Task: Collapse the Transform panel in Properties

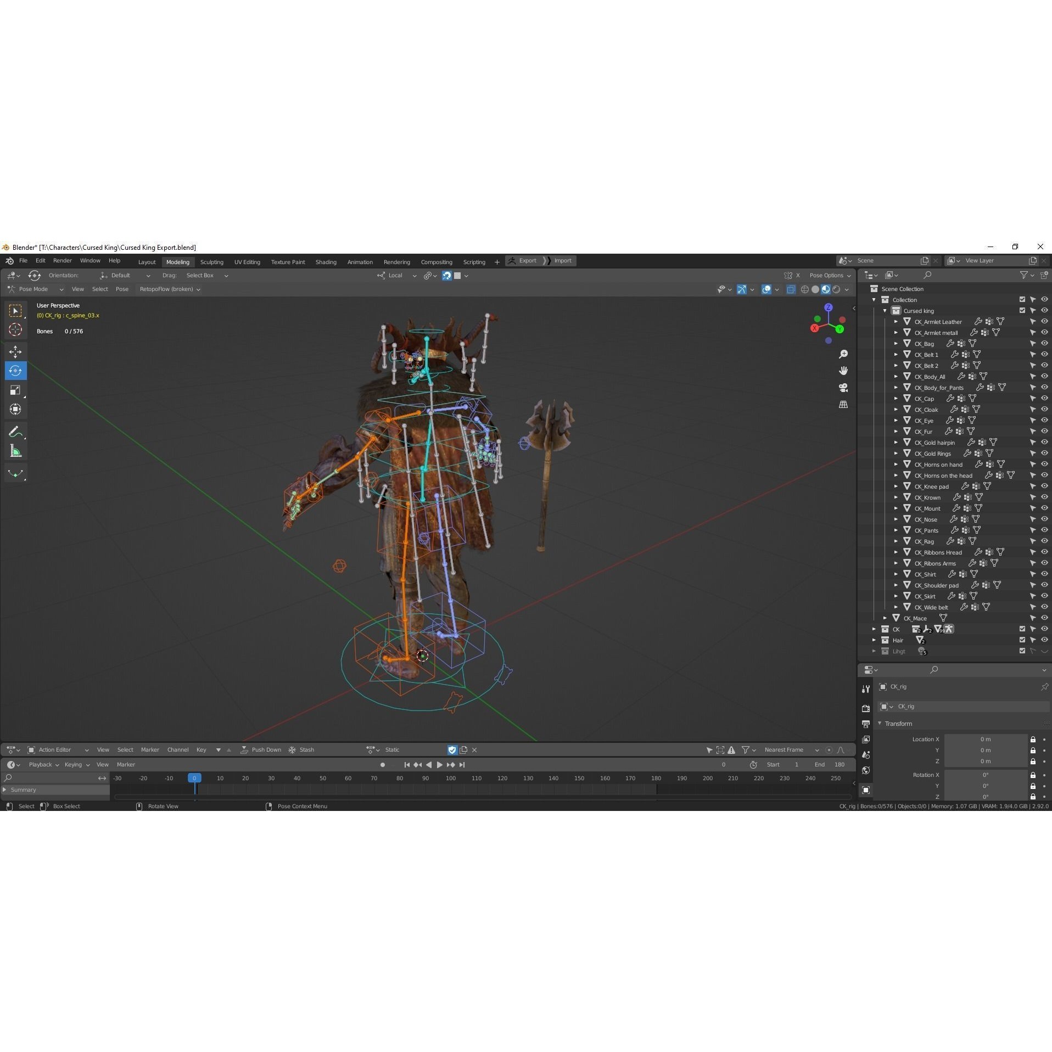Action: pos(880,723)
